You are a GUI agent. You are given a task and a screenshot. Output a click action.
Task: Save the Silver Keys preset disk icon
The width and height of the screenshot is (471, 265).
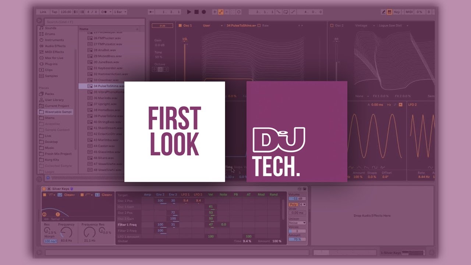pyautogui.click(x=305, y=189)
